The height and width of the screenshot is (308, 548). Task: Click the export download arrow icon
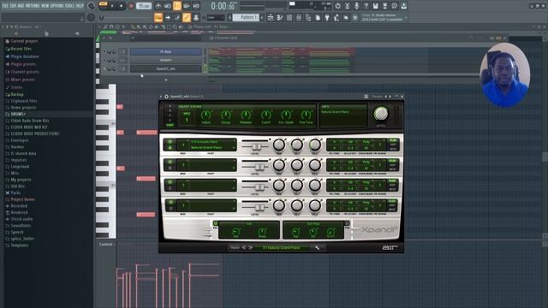tap(403, 6)
